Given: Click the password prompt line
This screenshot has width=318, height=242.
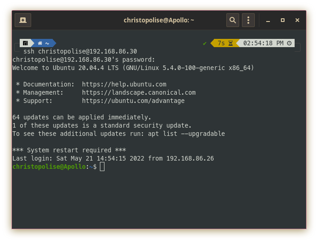Looking at the screenshot, I should (x=83, y=59).
